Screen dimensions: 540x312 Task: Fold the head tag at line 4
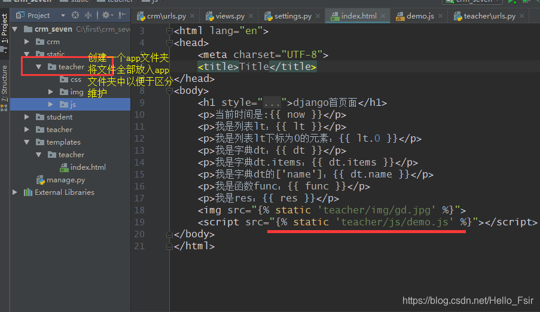[x=169, y=43]
